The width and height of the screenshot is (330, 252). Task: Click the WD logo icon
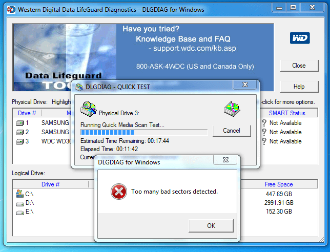[300, 38]
